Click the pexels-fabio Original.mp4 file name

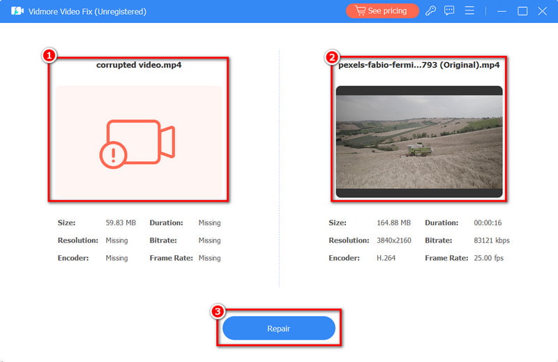click(418, 65)
